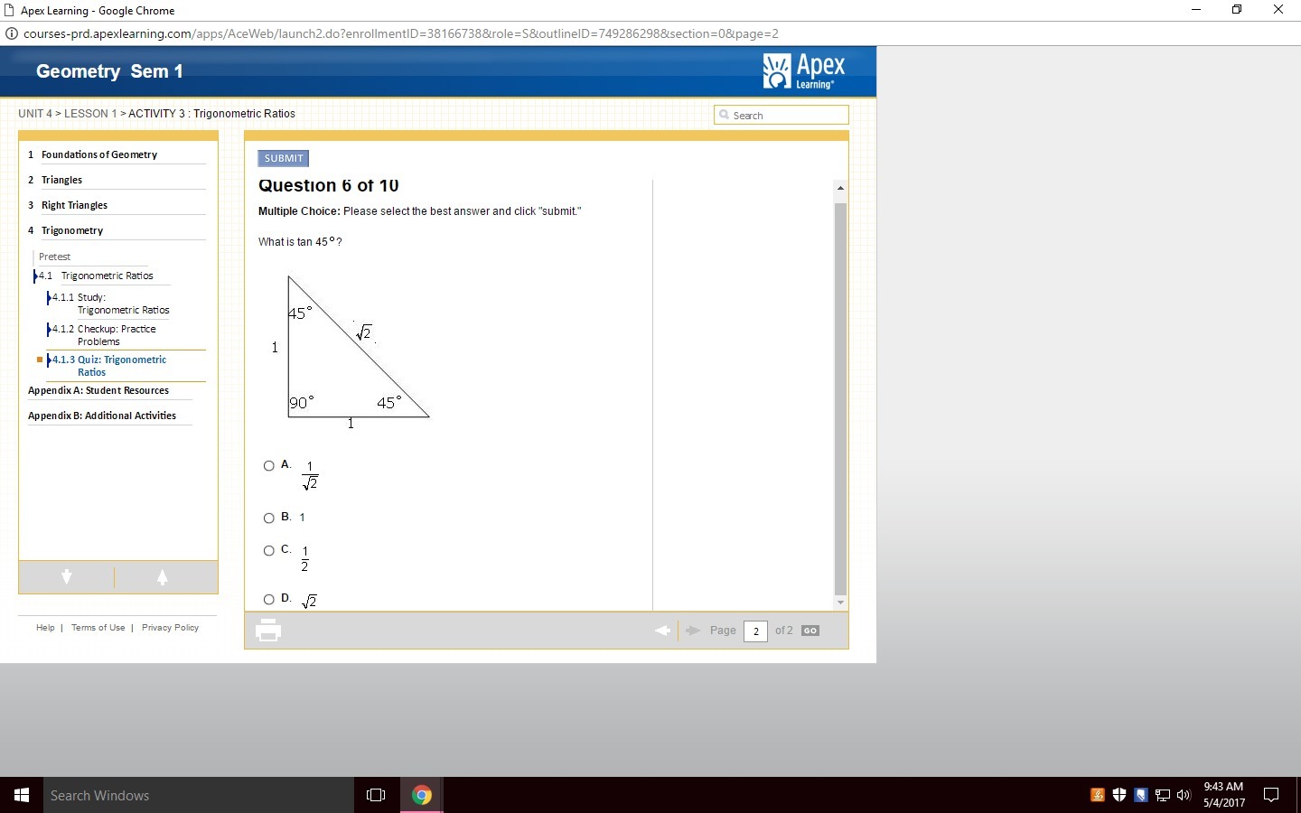This screenshot has height=813, width=1301.
Task: Click UNIT 4 in the breadcrumb
Action: (35, 114)
